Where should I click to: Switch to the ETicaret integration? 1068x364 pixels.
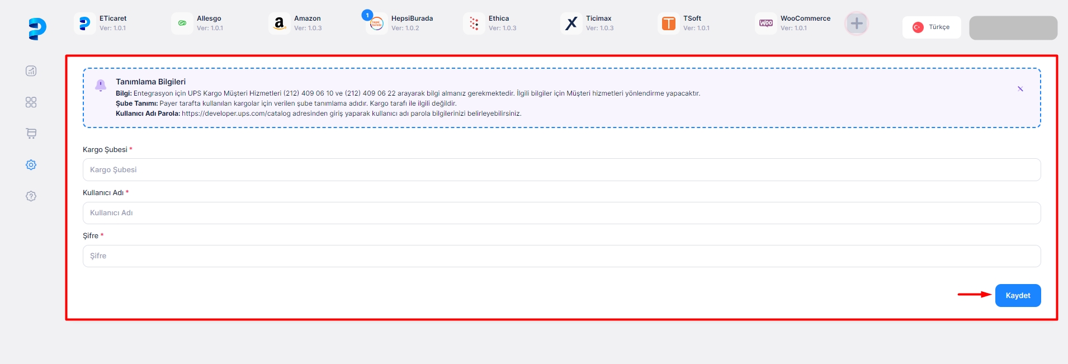click(x=101, y=23)
